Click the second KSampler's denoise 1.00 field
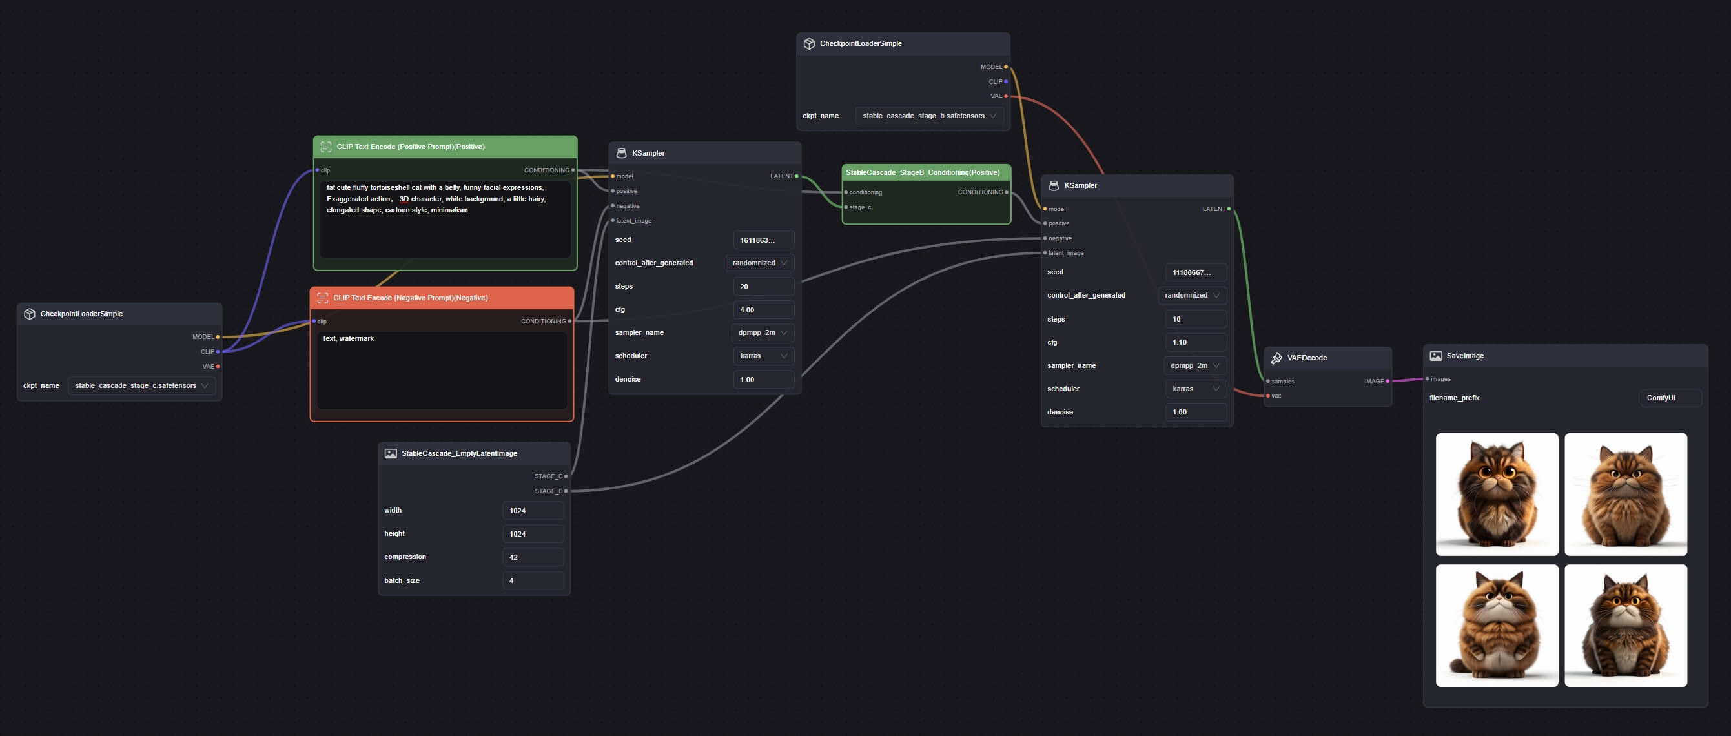This screenshot has height=736, width=1731. click(1196, 412)
